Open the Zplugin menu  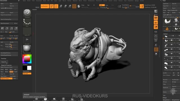pos(137,1)
